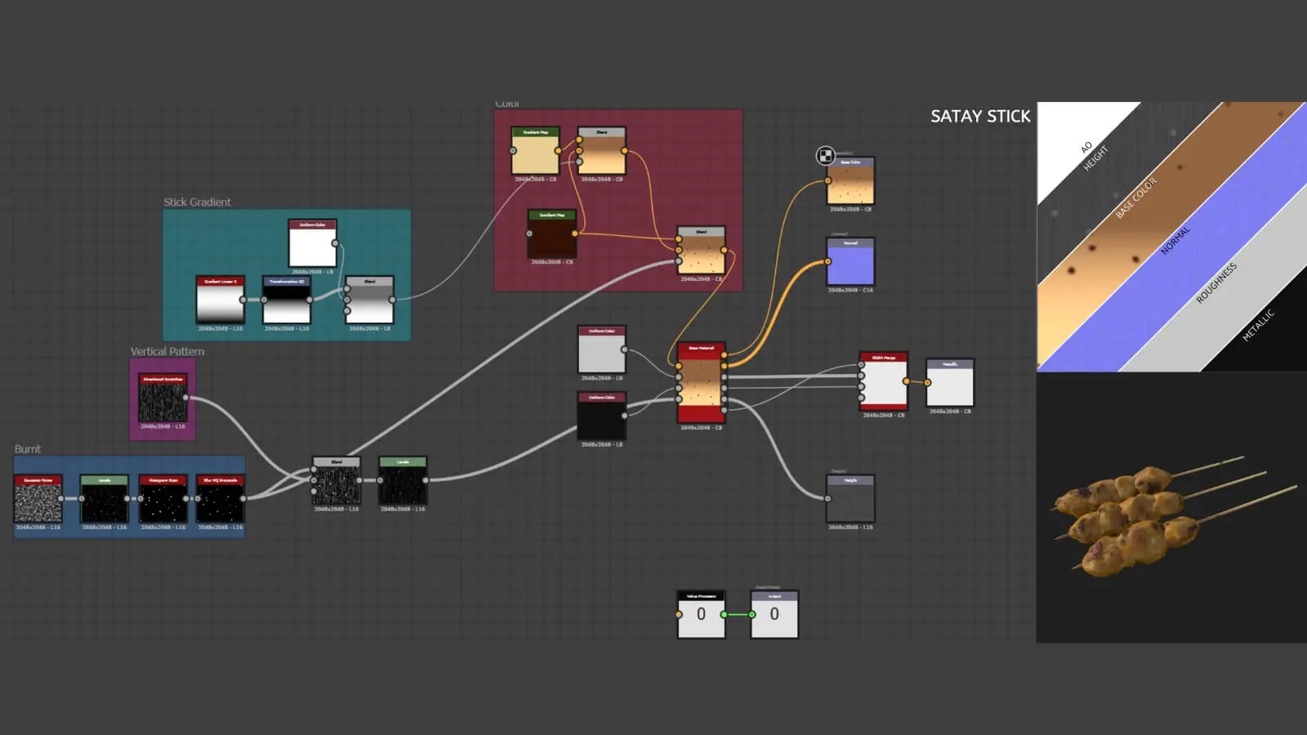
Task: Select the Gaussian Noise node in the Burnt frame
Action: tap(38, 499)
